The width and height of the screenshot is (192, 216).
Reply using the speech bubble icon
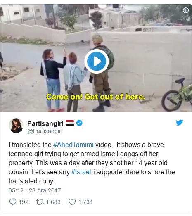(13, 202)
